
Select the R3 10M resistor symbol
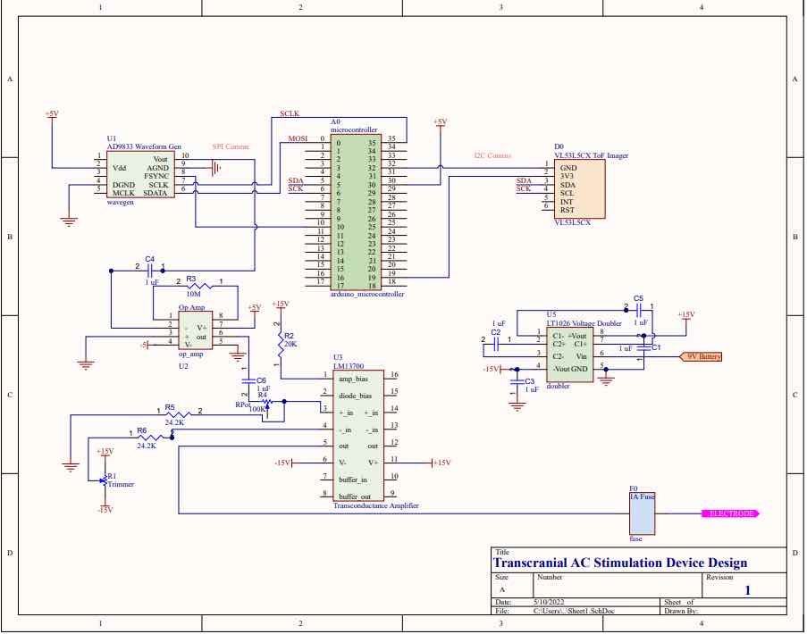(199, 286)
